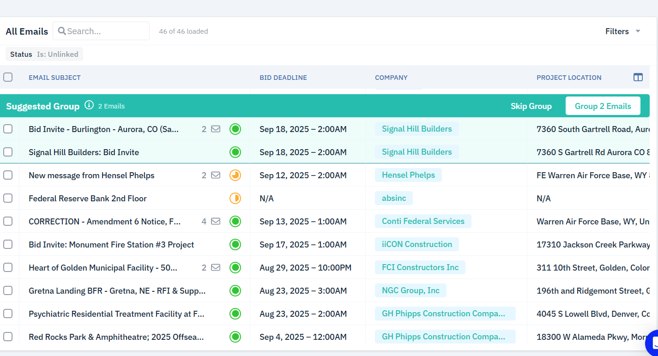This screenshot has width=658, height=356.
Task: Click Skip Group
Action: click(531, 106)
